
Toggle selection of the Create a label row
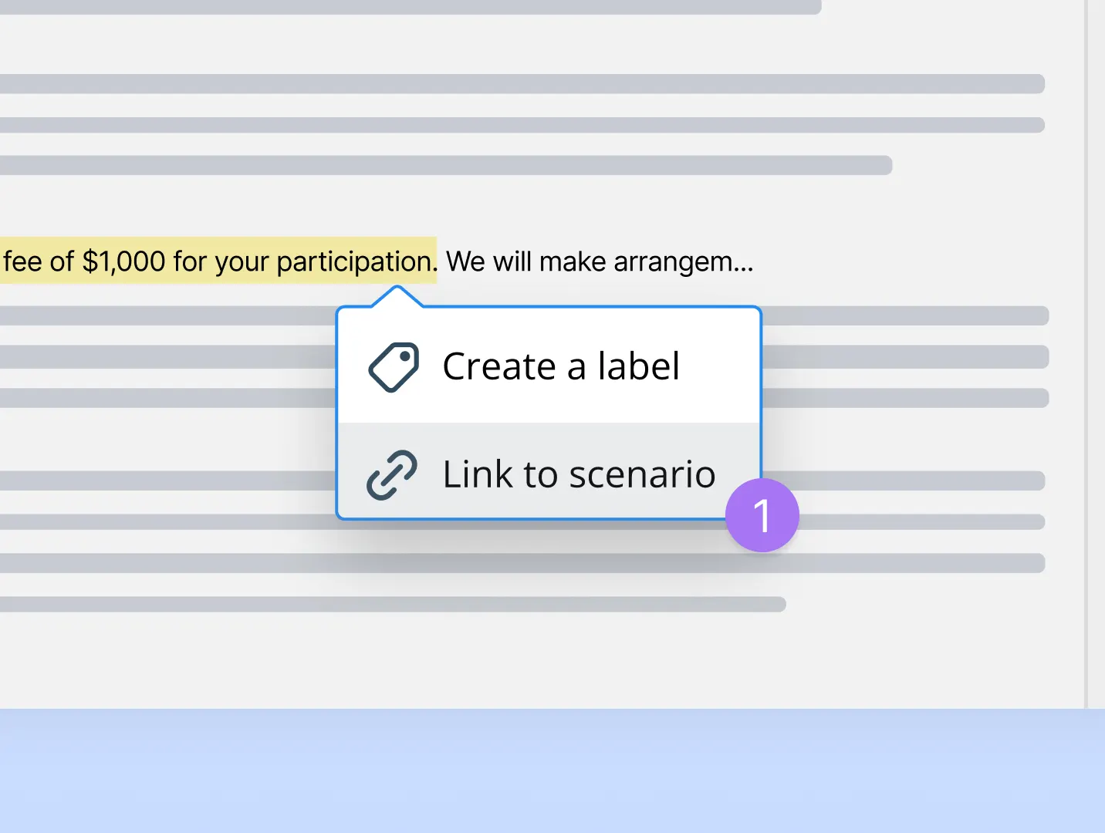click(548, 366)
